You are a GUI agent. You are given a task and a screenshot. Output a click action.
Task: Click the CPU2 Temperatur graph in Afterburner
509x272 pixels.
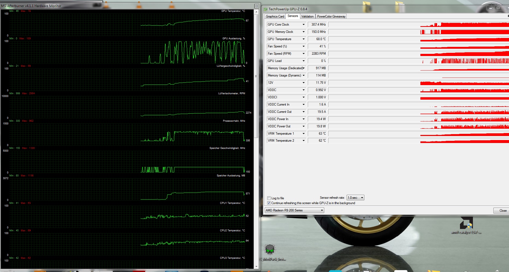127,244
